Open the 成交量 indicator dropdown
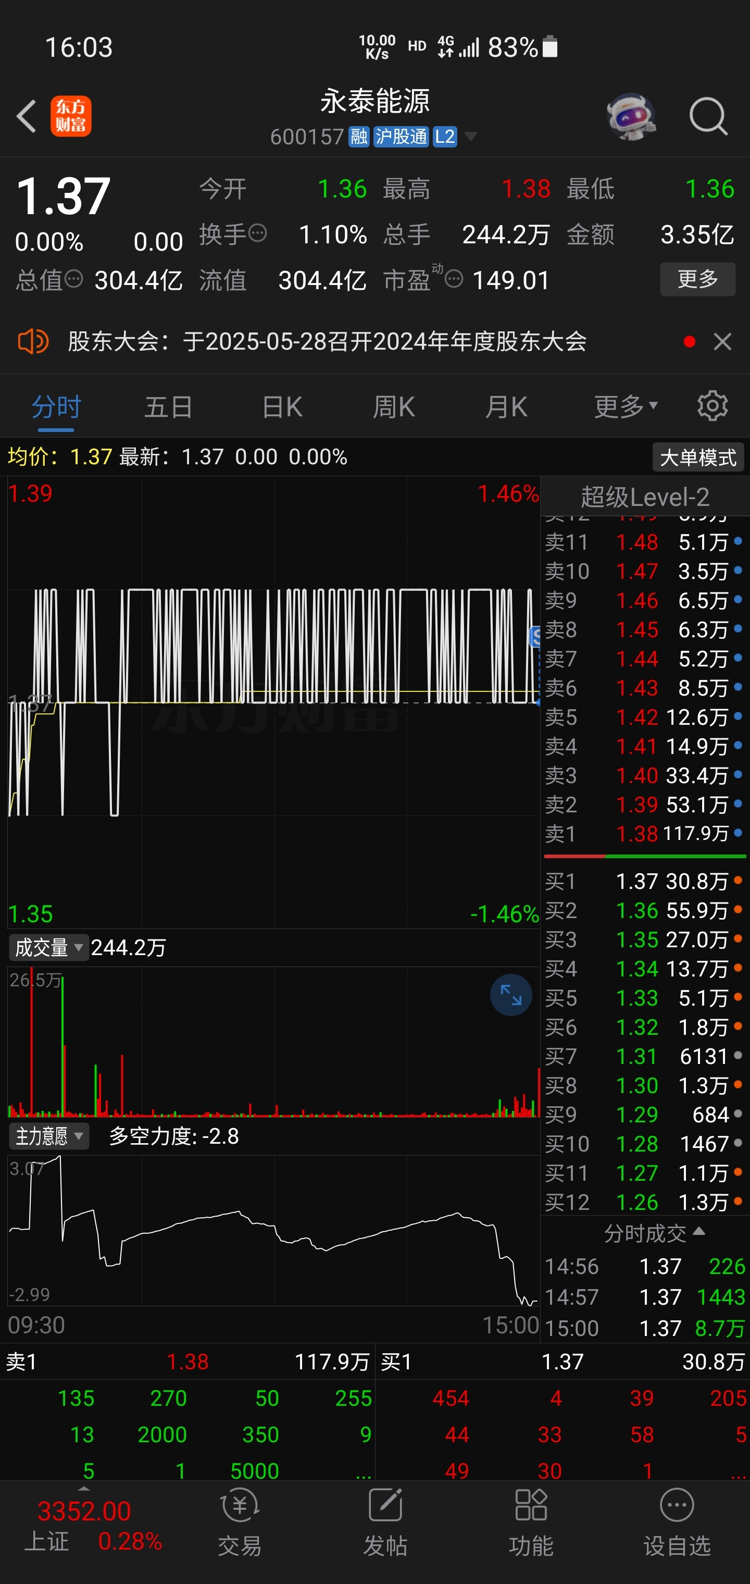750x1584 pixels. click(48, 948)
